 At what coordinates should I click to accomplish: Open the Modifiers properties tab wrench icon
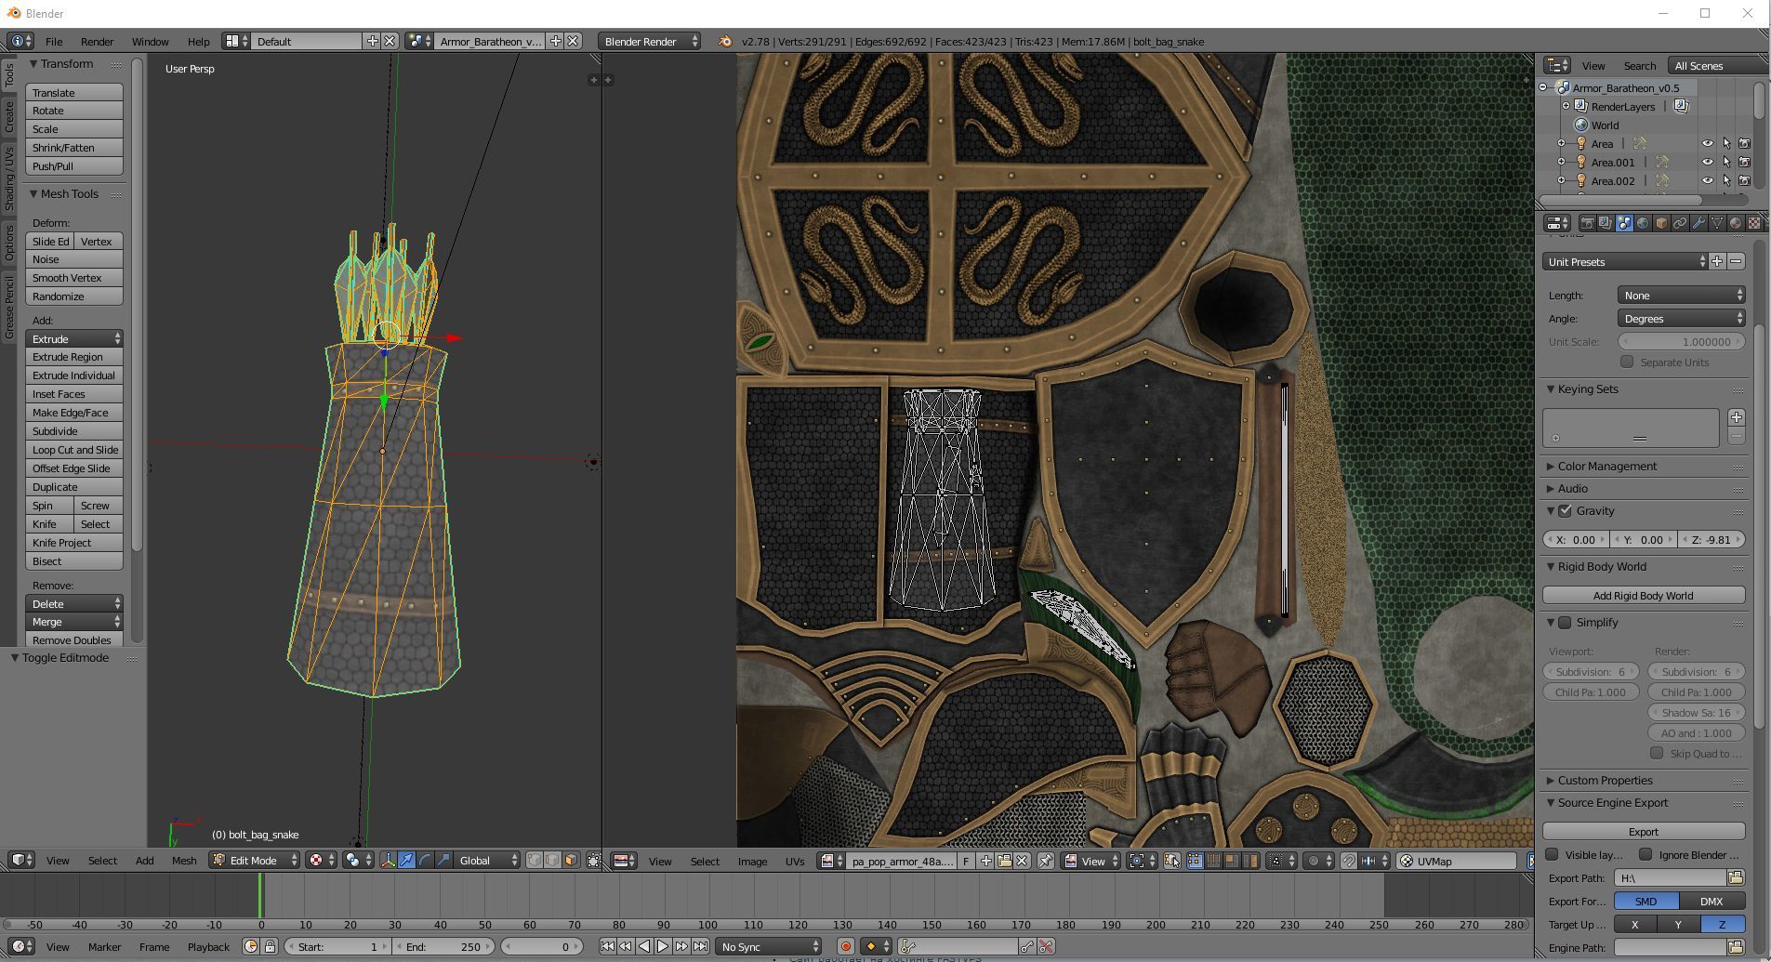click(1698, 223)
